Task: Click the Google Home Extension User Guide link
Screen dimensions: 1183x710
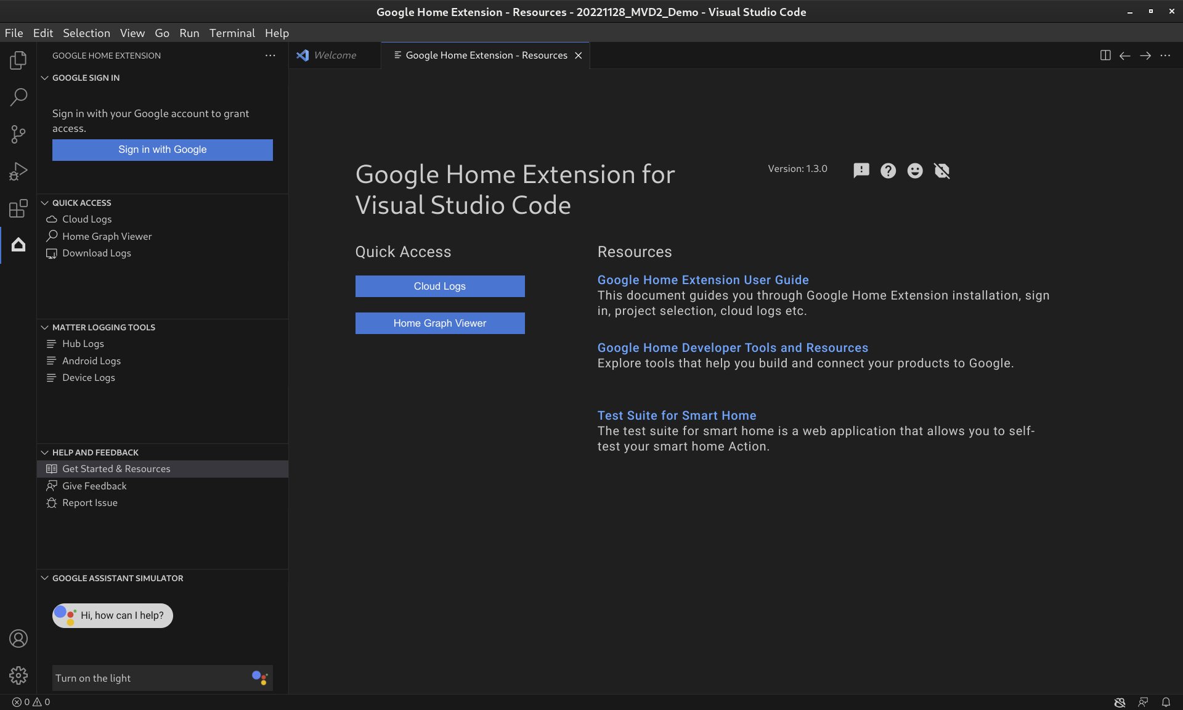Action: click(x=703, y=279)
